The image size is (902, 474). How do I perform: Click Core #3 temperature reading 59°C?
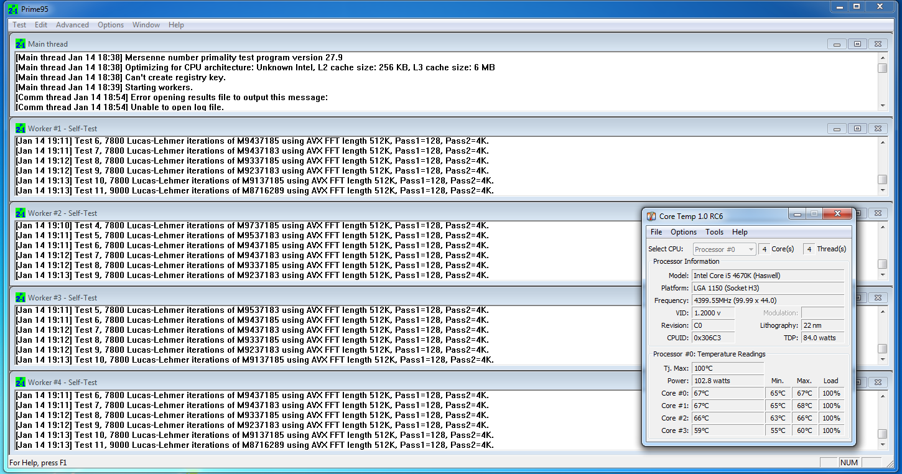coord(728,430)
